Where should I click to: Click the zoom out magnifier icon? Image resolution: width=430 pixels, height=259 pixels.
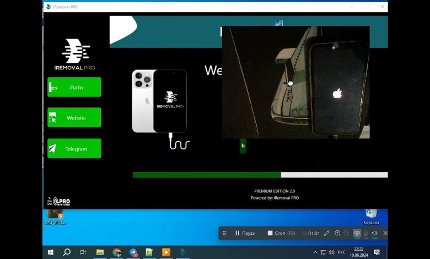(346, 233)
